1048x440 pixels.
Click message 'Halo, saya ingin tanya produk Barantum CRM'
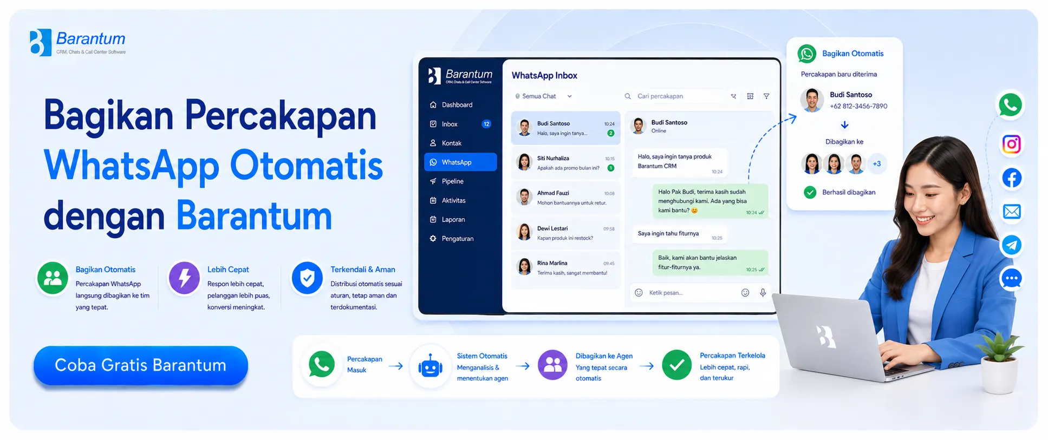click(680, 163)
